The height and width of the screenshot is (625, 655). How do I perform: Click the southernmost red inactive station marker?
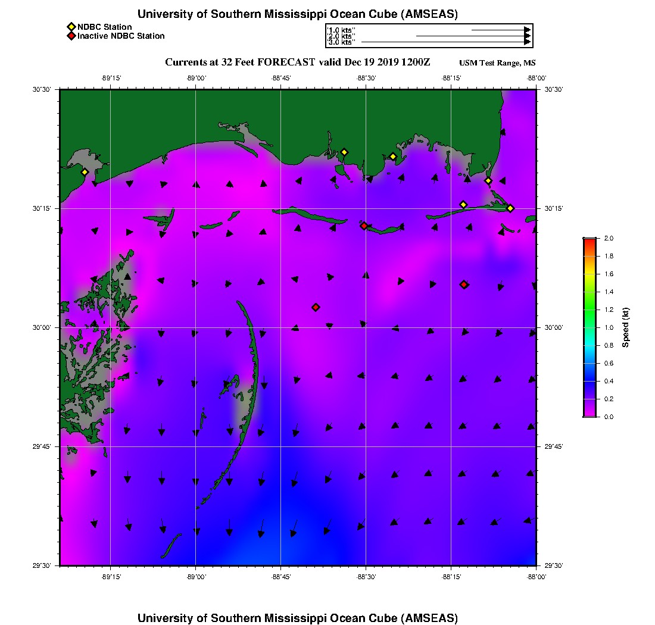point(316,307)
